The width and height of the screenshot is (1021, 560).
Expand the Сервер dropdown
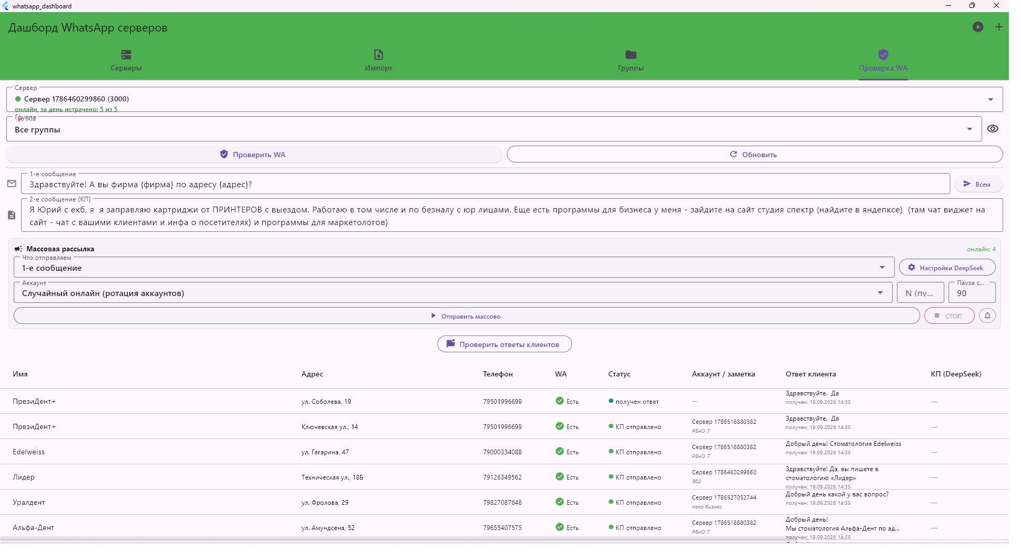click(x=505, y=99)
